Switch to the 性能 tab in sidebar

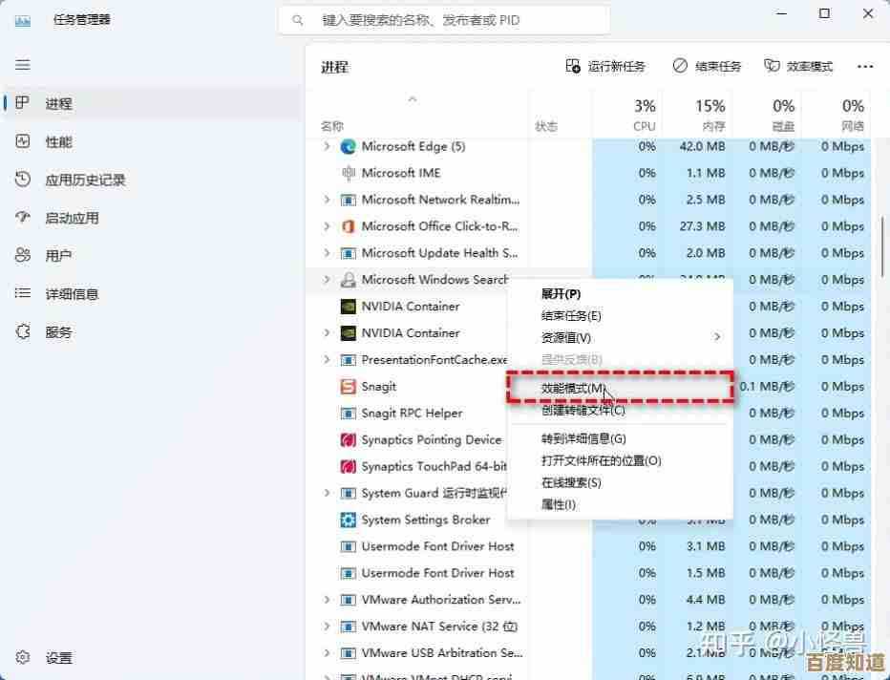click(58, 141)
